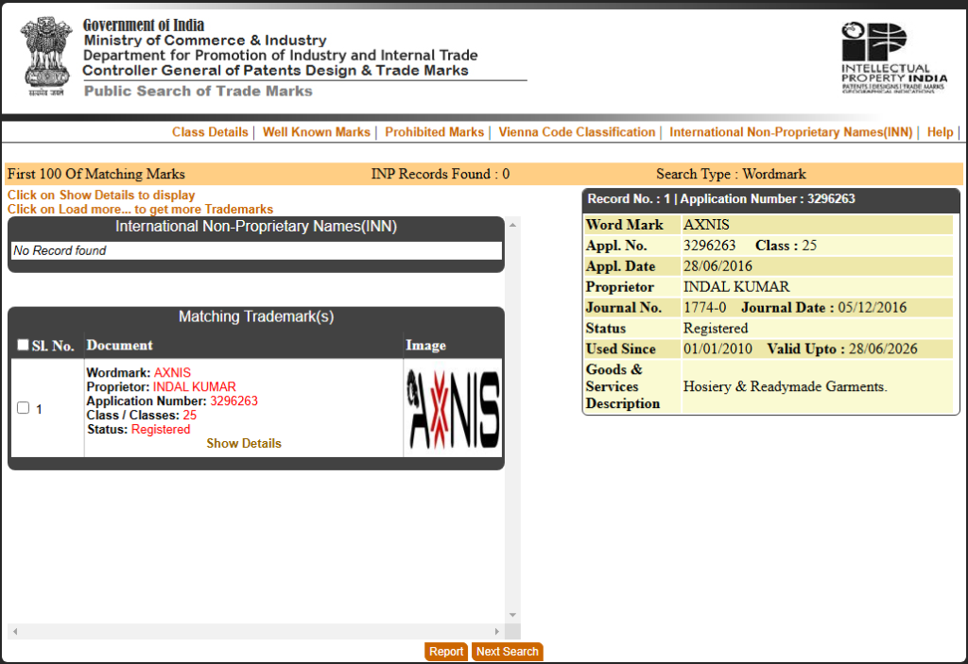Click the vertical scrollbar down arrow
The width and height of the screenshot is (968, 664).
(512, 615)
